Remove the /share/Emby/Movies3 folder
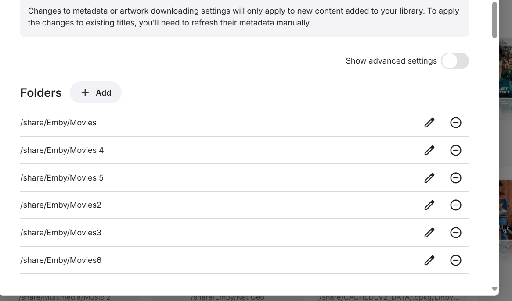 click(x=456, y=233)
